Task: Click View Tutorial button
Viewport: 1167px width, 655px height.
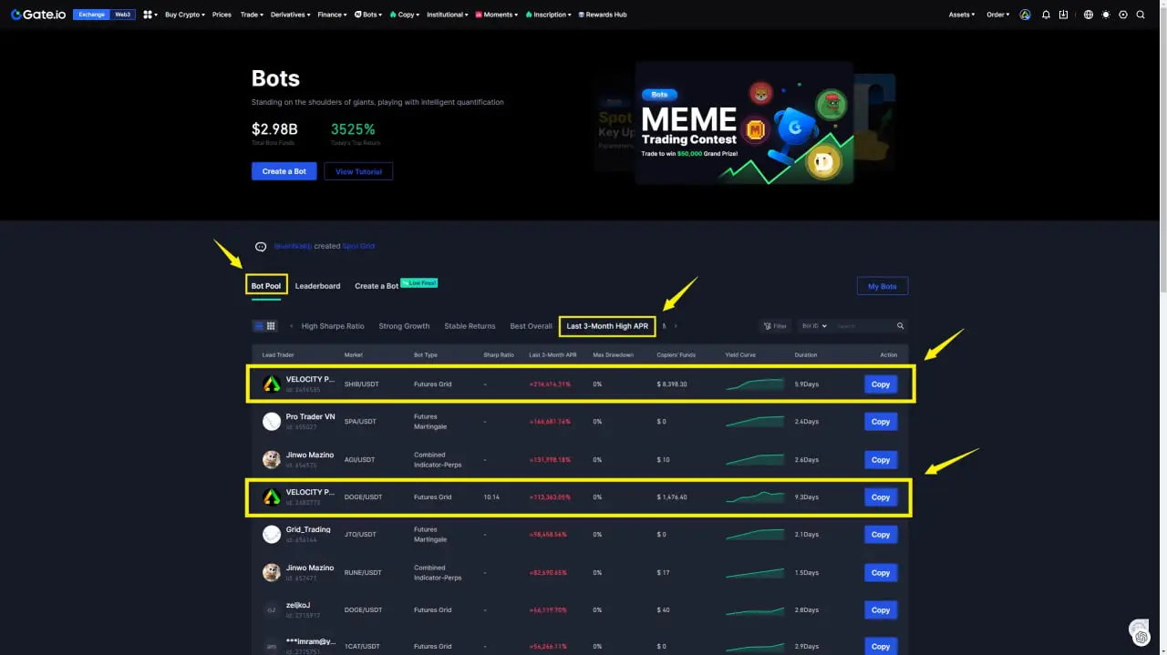Action: 358,171
